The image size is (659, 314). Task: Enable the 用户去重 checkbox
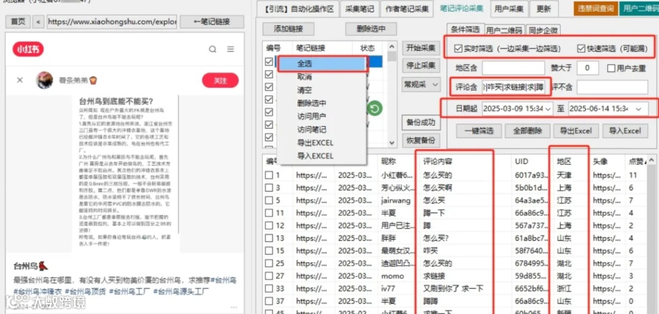(611, 68)
